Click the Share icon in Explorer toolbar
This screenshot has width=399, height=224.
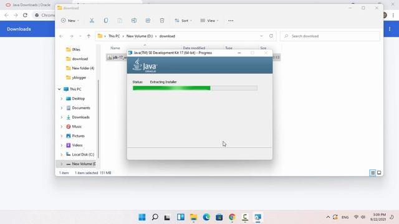(x=148, y=21)
